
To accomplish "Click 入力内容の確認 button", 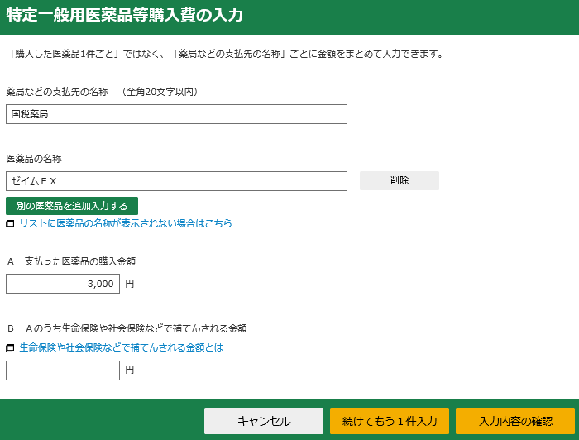I will 515,421.
